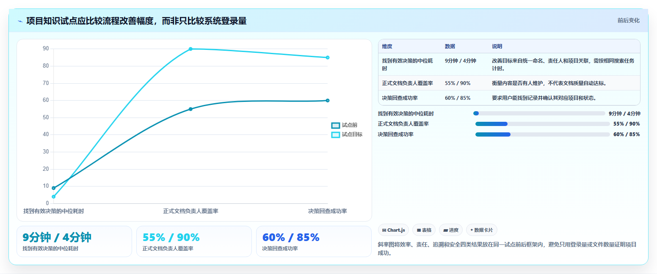This screenshot has width=657, height=274.
Task: Click x-axis label 正式文档负责人覆盖率
Action: tap(190, 211)
